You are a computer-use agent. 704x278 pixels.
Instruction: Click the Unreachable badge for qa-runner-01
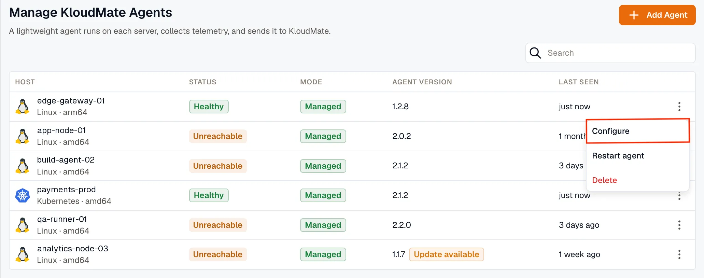point(218,225)
